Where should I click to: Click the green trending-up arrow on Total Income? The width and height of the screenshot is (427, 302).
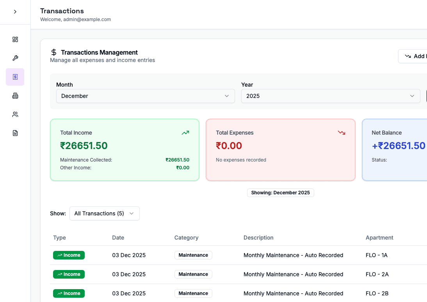[x=185, y=133]
